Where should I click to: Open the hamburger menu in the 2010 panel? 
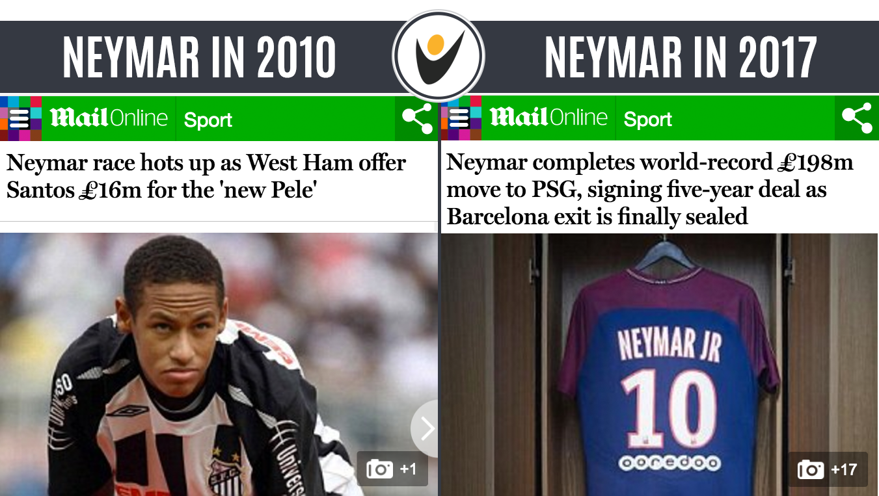21,118
